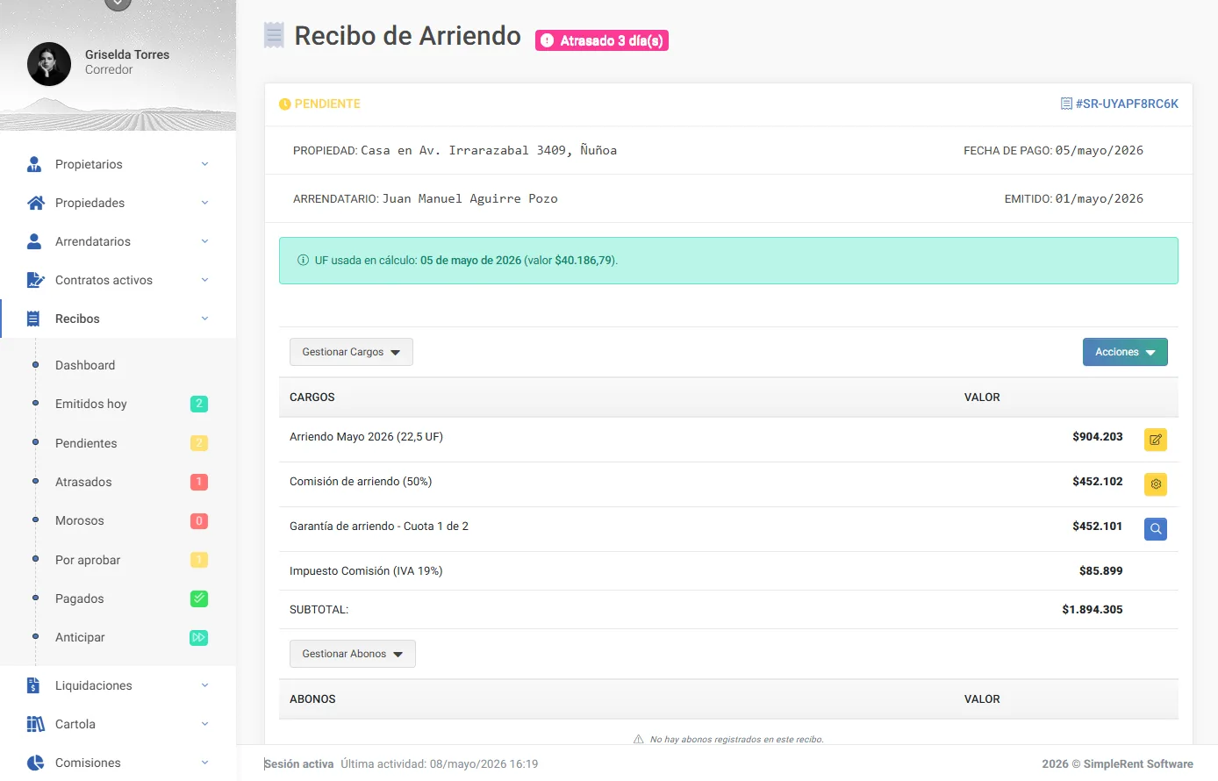This screenshot has height=781, width=1218.
Task: Click the green check badge beside Pagados
Action: (x=199, y=598)
